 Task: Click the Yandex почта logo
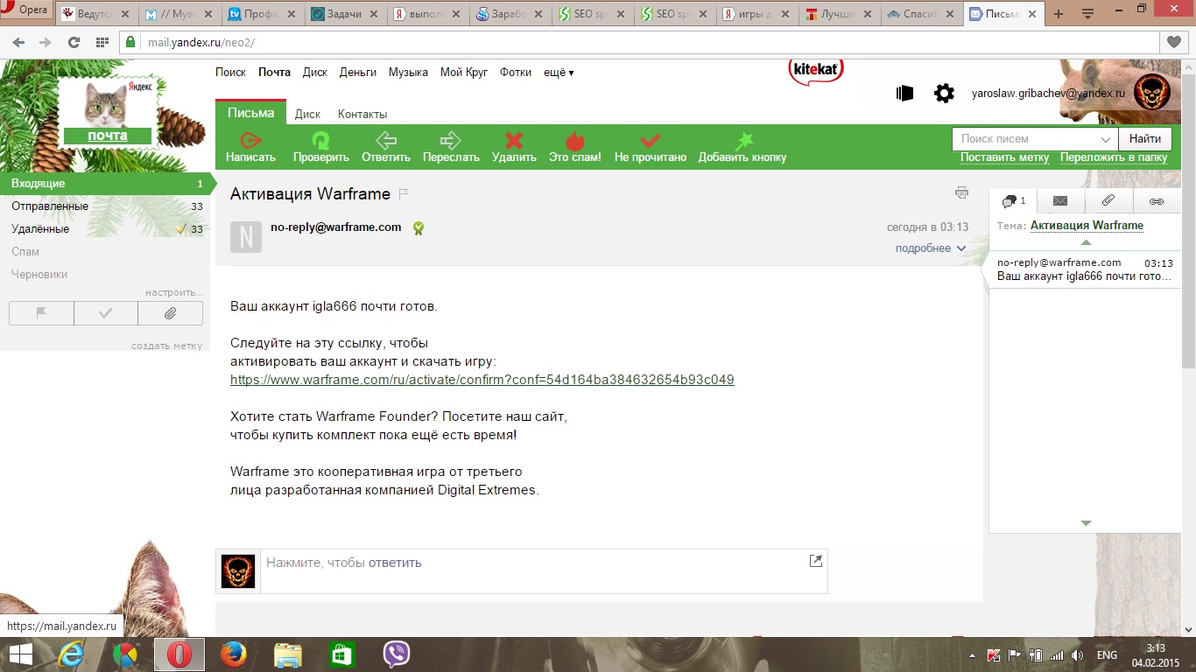tap(107, 136)
